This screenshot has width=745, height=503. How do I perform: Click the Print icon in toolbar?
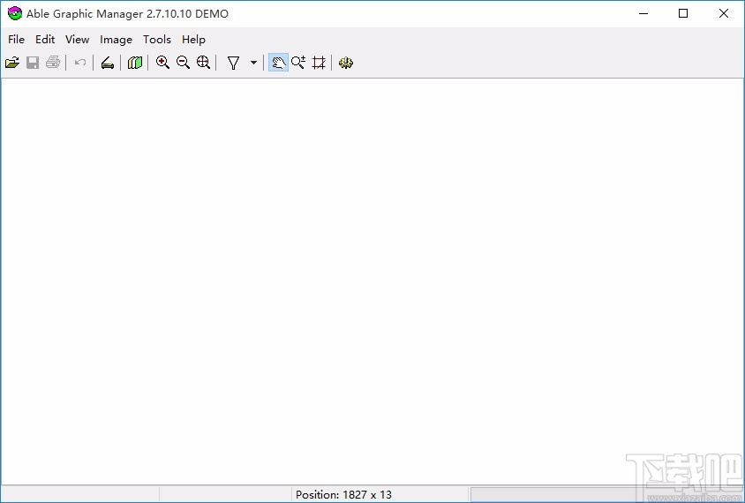(53, 63)
